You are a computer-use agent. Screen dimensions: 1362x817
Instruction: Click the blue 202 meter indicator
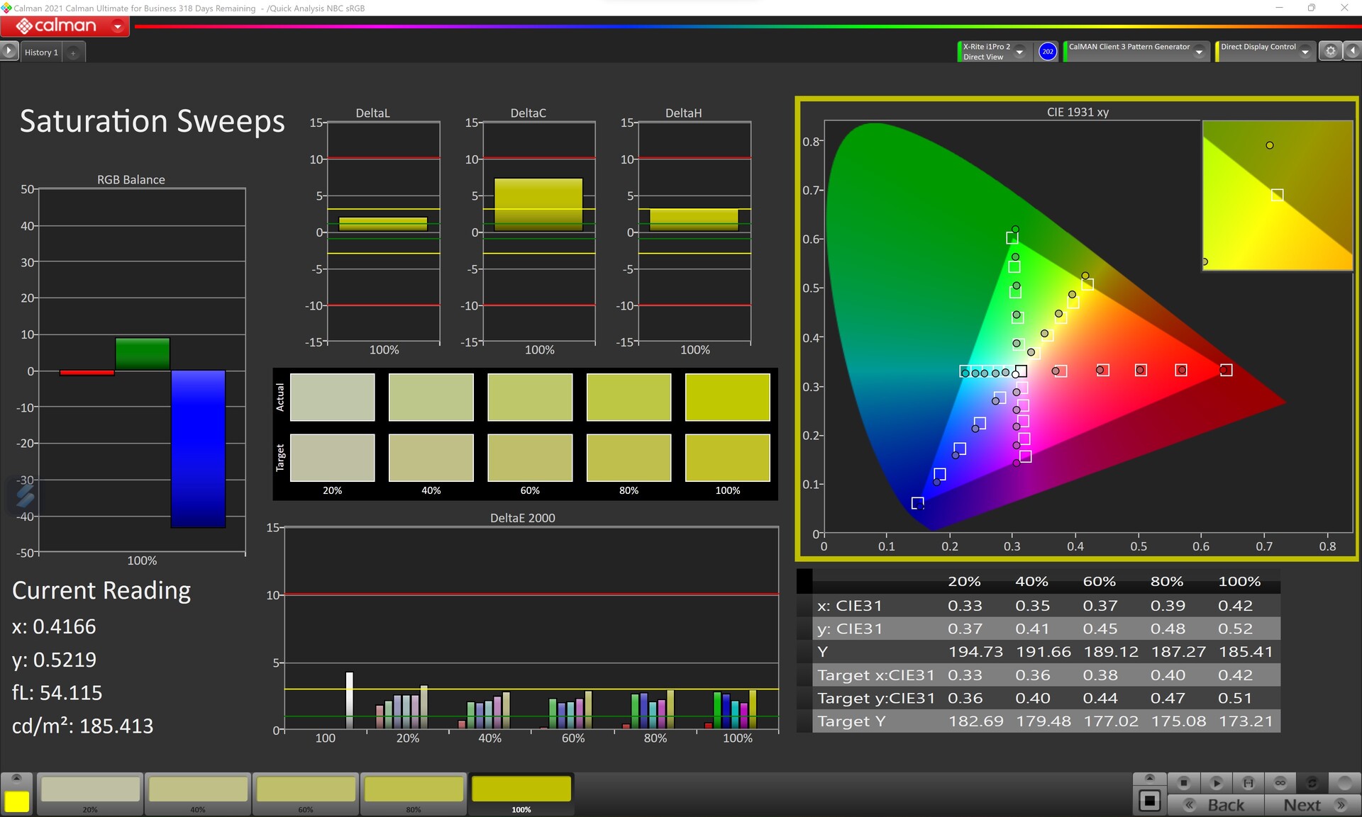coord(1047,52)
